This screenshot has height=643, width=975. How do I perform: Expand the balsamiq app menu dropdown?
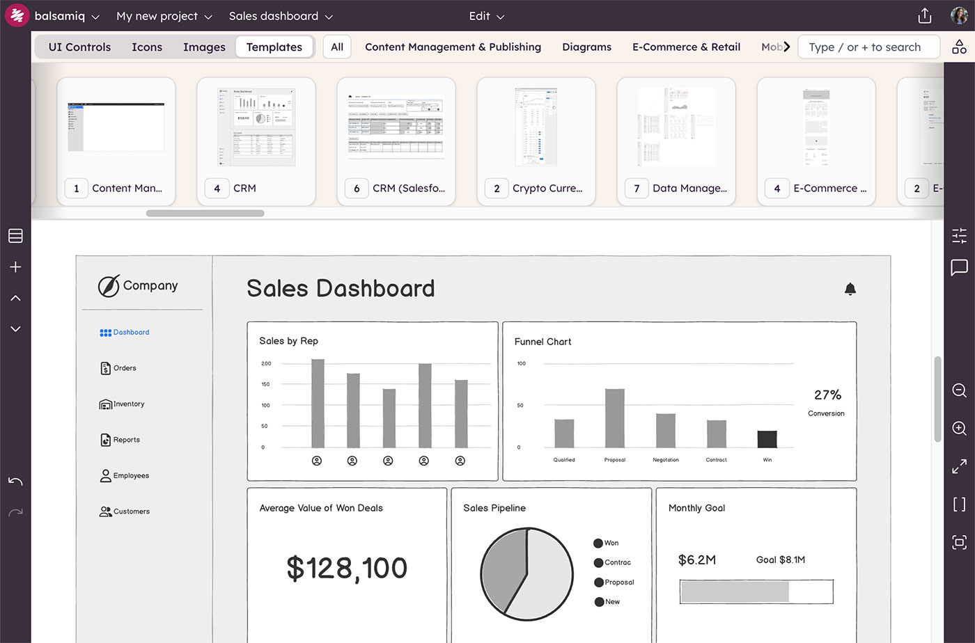pos(66,16)
